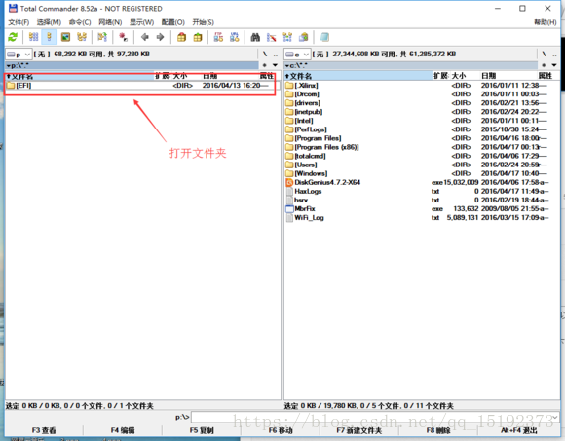Open the 网络(N) menu
This screenshot has height=441, width=565.
pyautogui.click(x=110, y=22)
